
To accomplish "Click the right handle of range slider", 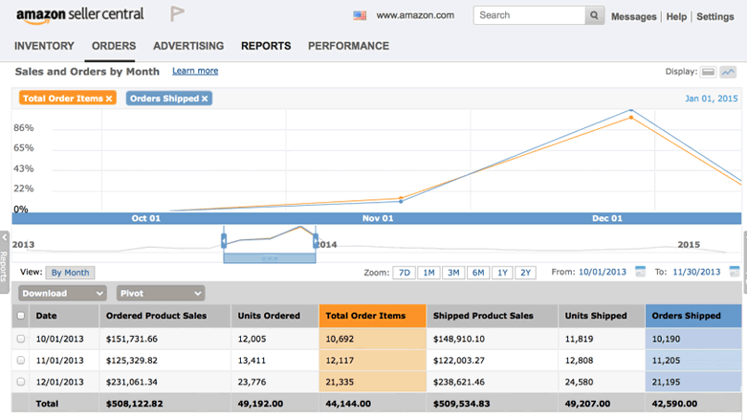I will [316, 241].
